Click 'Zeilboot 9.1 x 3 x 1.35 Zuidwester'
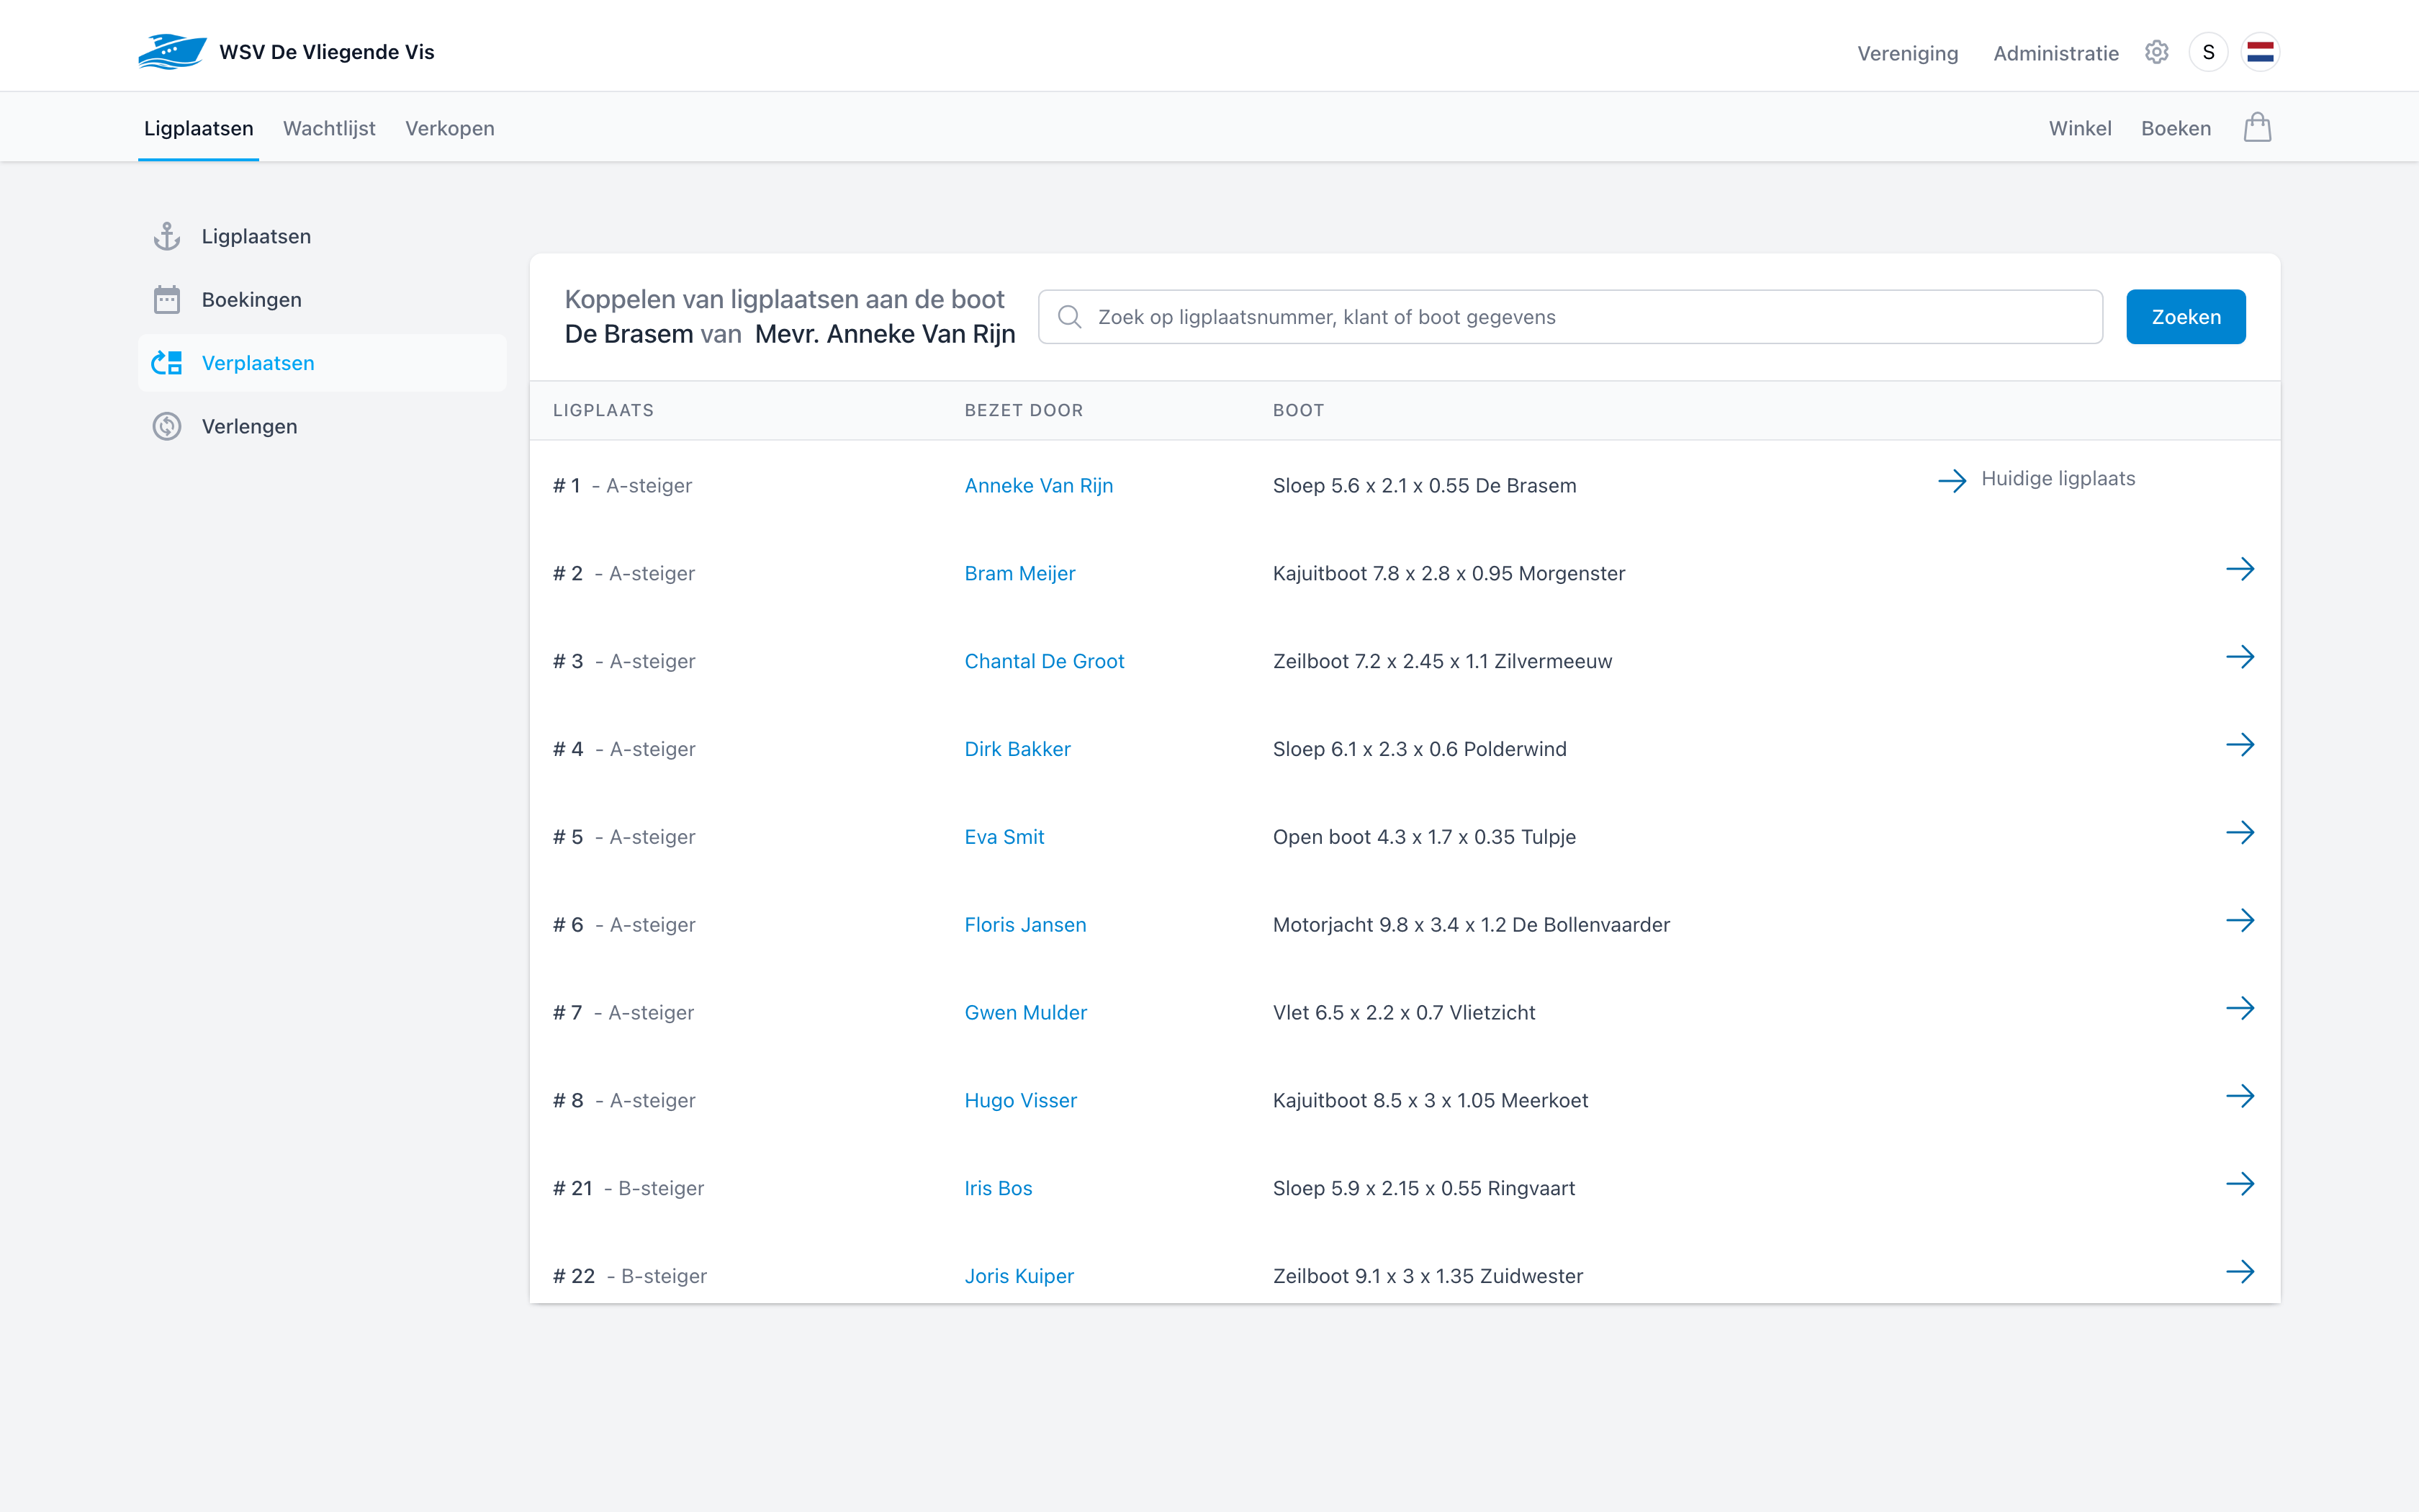 pos(1428,1276)
